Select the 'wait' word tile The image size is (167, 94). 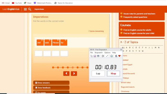click(48, 43)
